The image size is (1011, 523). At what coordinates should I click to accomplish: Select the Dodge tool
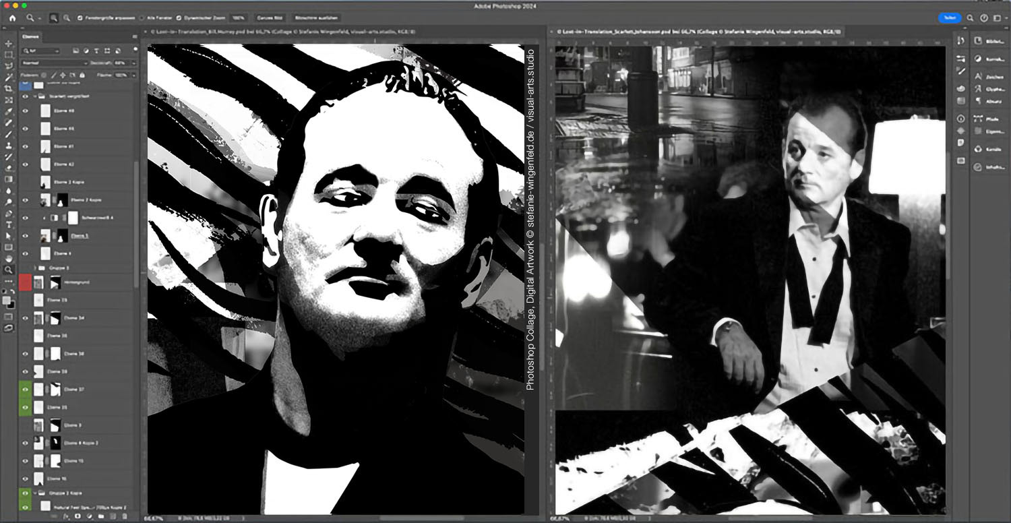(x=9, y=202)
